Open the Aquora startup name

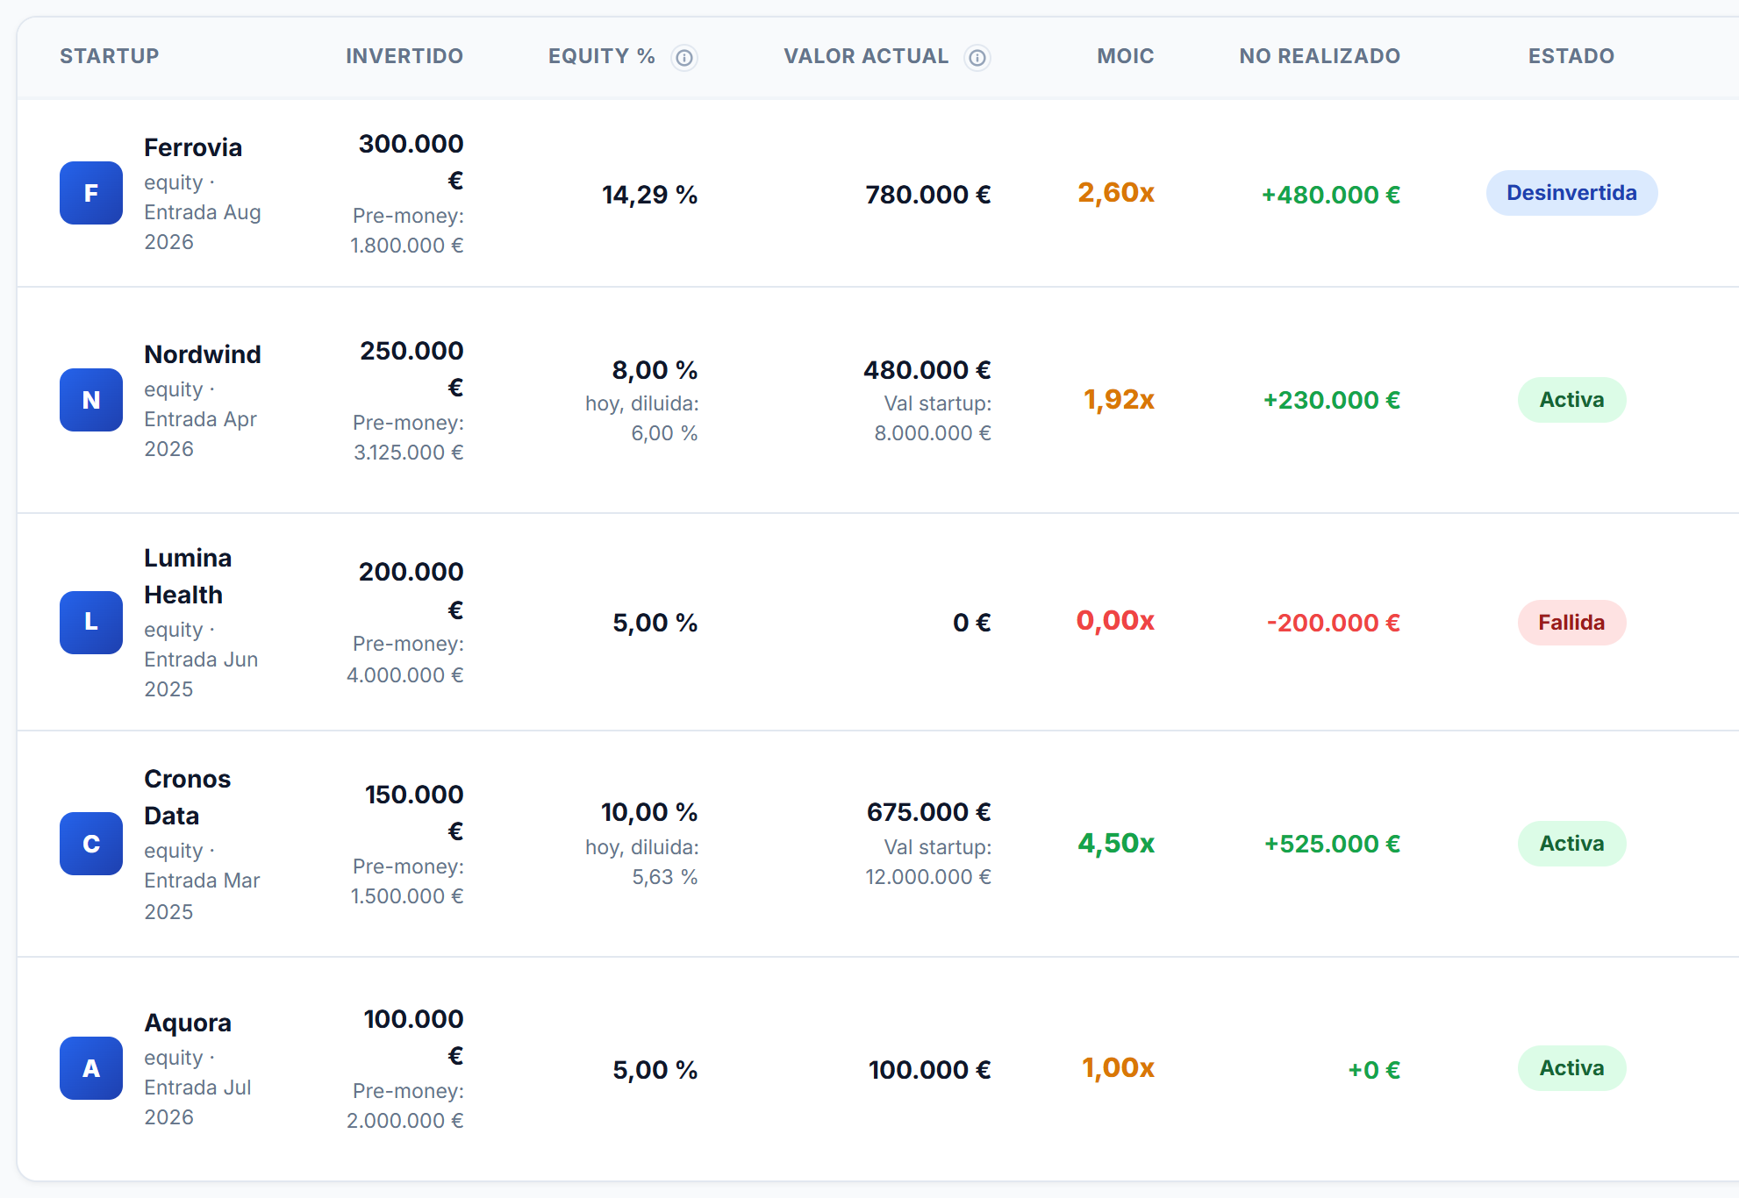188,1023
